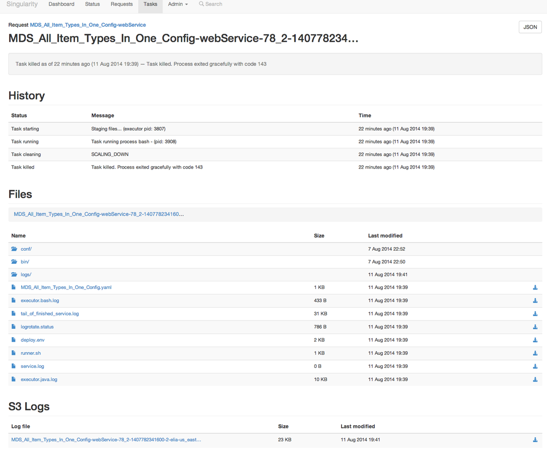
Task: Click the file icon beside executor.bash.log
Action: (x=14, y=300)
